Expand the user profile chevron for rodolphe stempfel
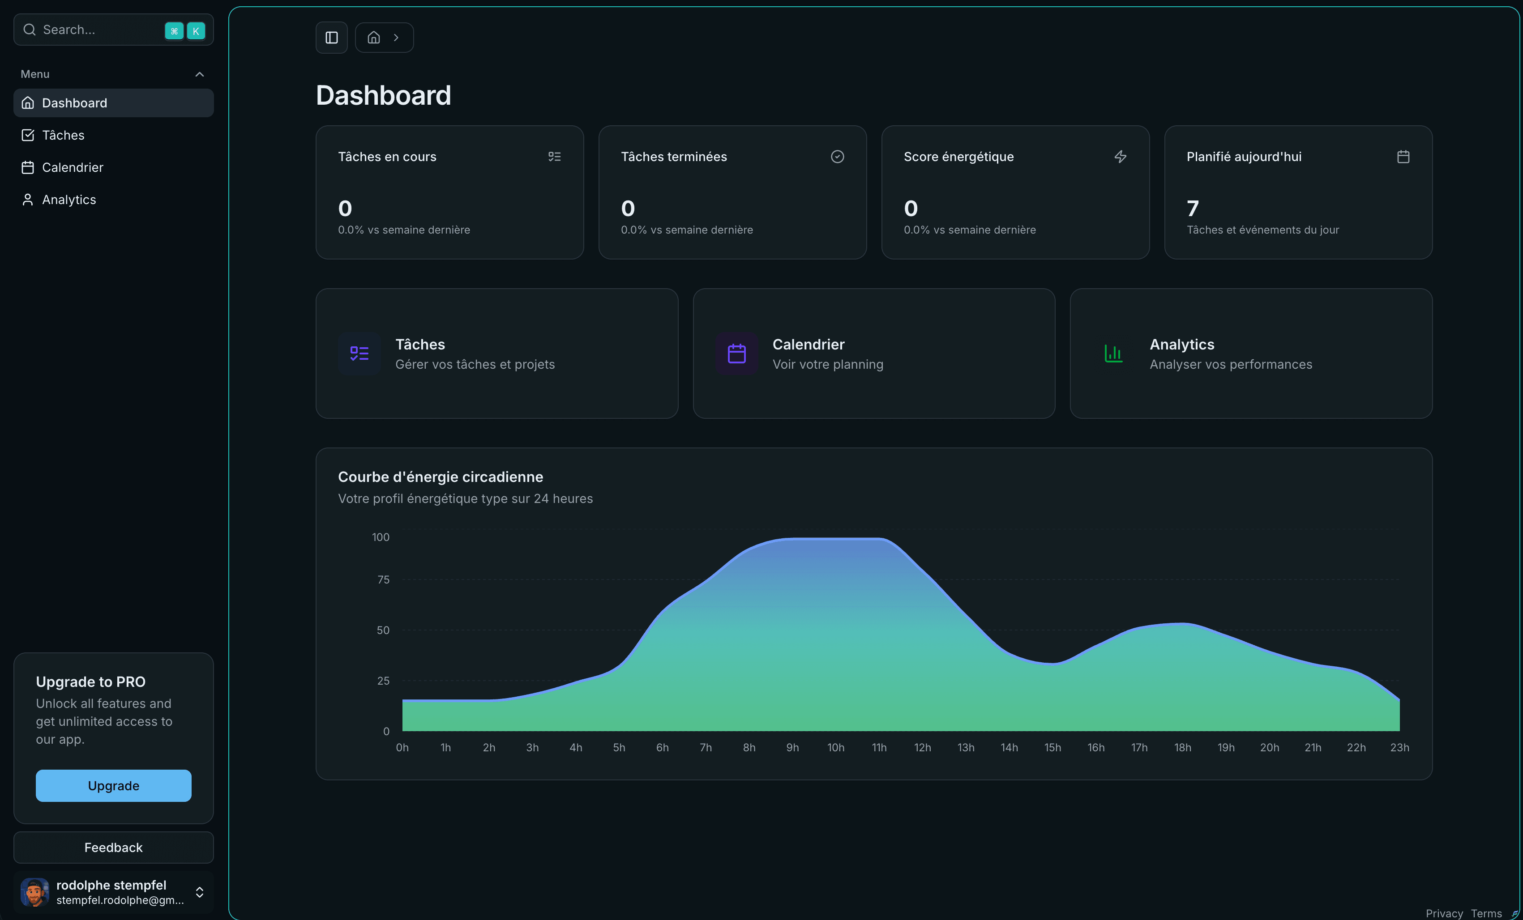Image resolution: width=1523 pixels, height=920 pixels. click(x=200, y=892)
